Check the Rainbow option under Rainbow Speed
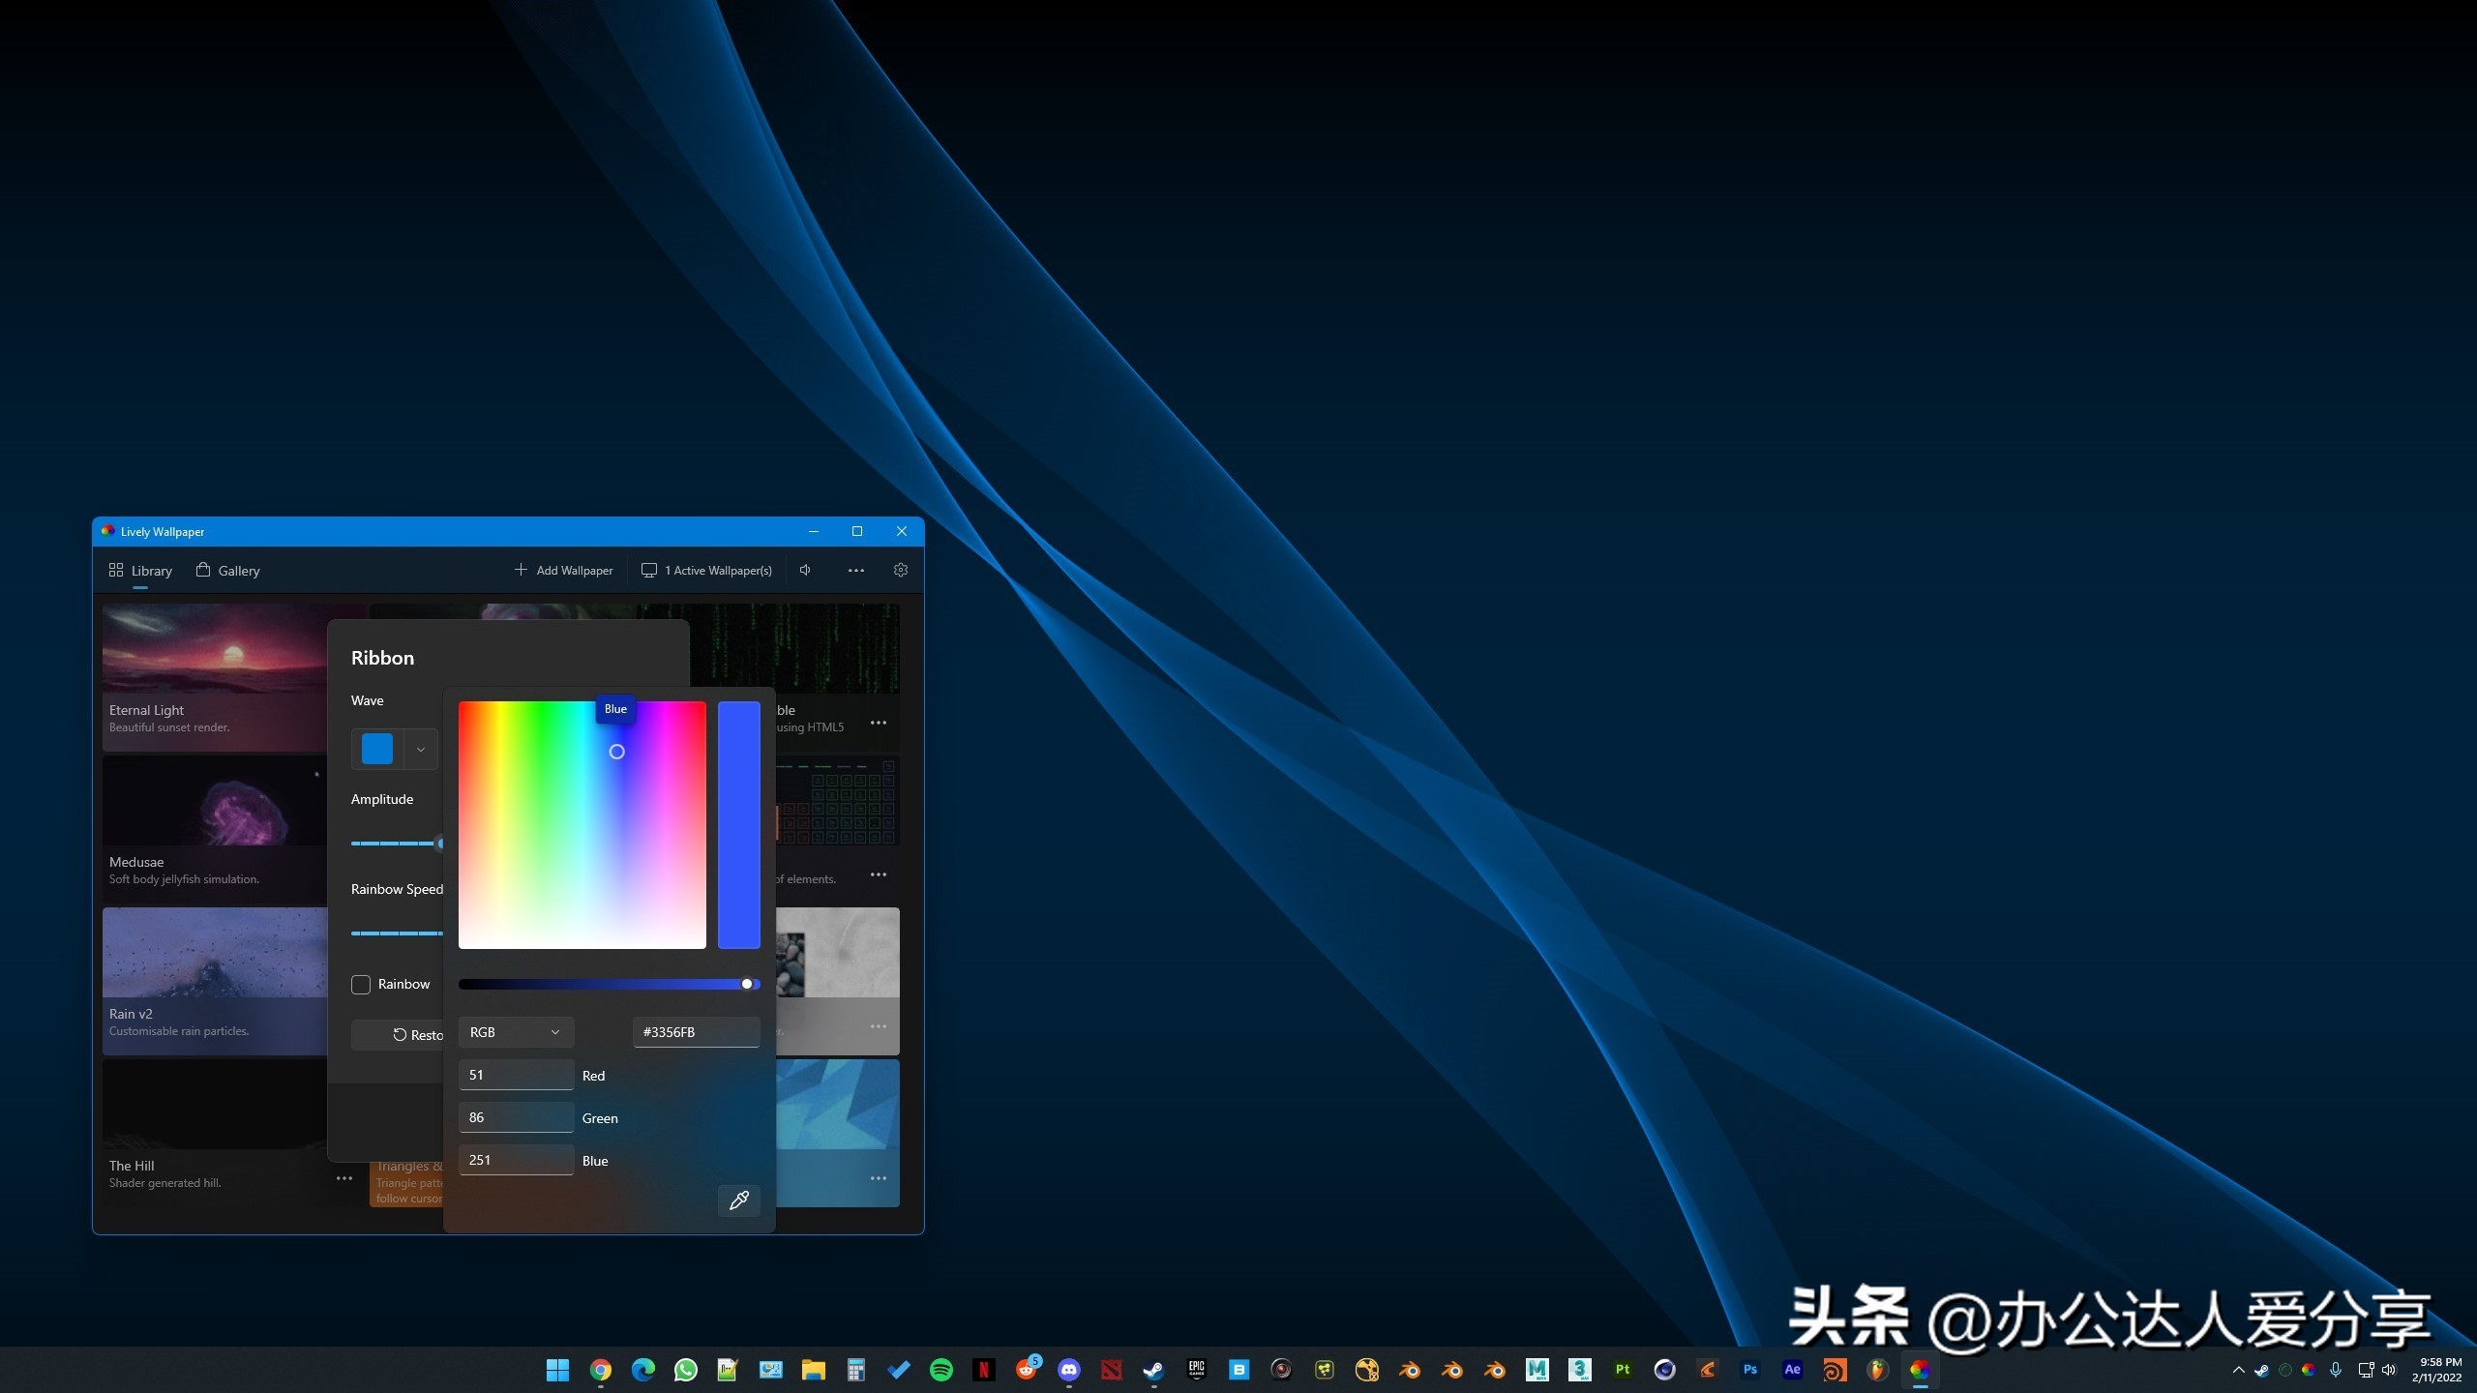This screenshot has width=2477, height=1393. click(361, 984)
